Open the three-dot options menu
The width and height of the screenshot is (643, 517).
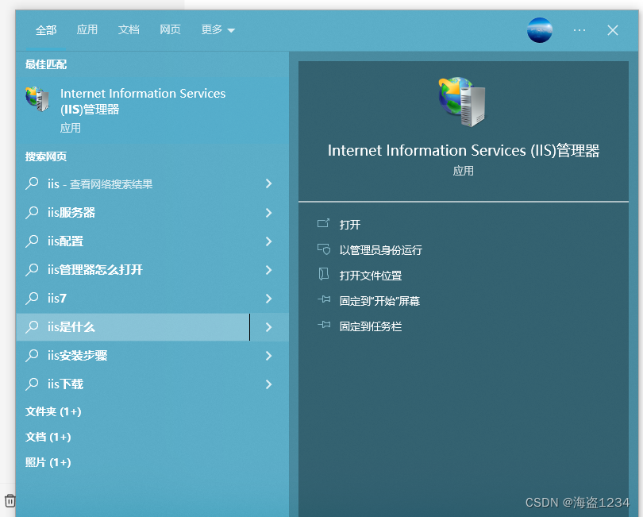coord(579,30)
